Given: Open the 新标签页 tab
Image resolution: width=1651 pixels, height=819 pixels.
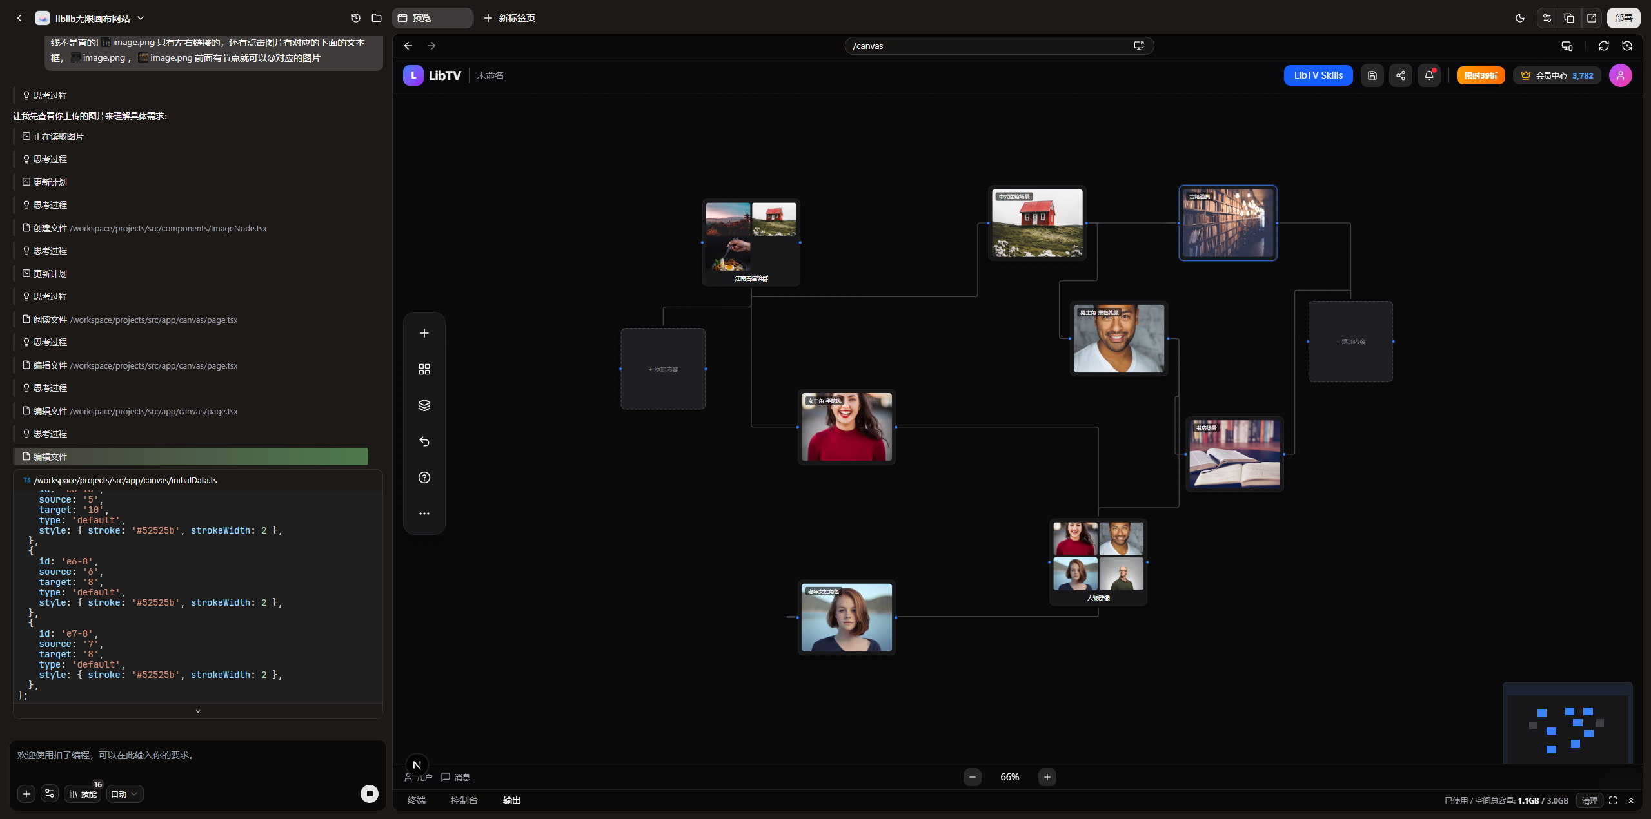Looking at the screenshot, I should 509,18.
